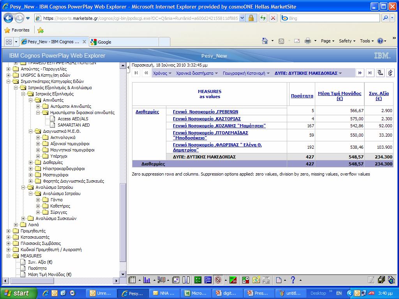Open the calculation tool icon

tap(198, 280)
